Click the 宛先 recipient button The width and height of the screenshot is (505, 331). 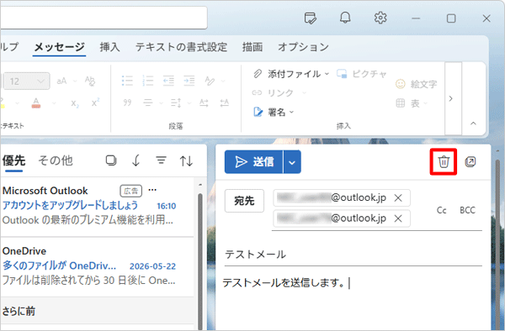pos(244,201)
